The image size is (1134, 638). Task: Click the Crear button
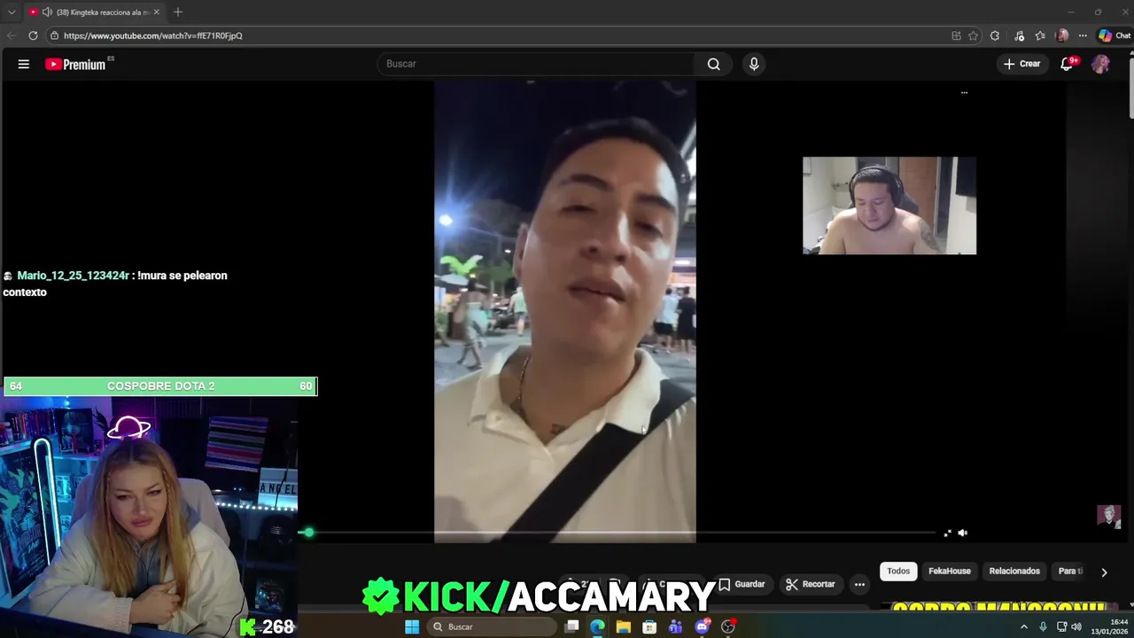[1021, 64]
